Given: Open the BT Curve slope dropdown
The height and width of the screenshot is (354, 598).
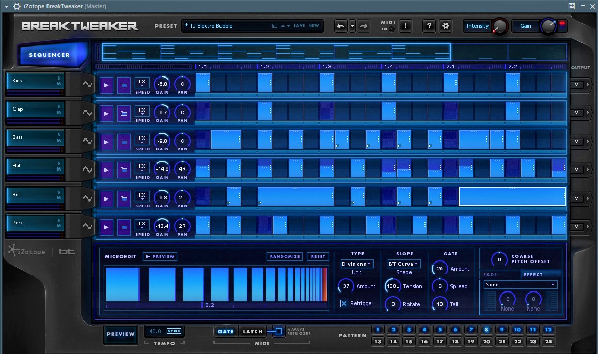Looking at the screenshot, I should pyautogui.click(x=404, y=264).
